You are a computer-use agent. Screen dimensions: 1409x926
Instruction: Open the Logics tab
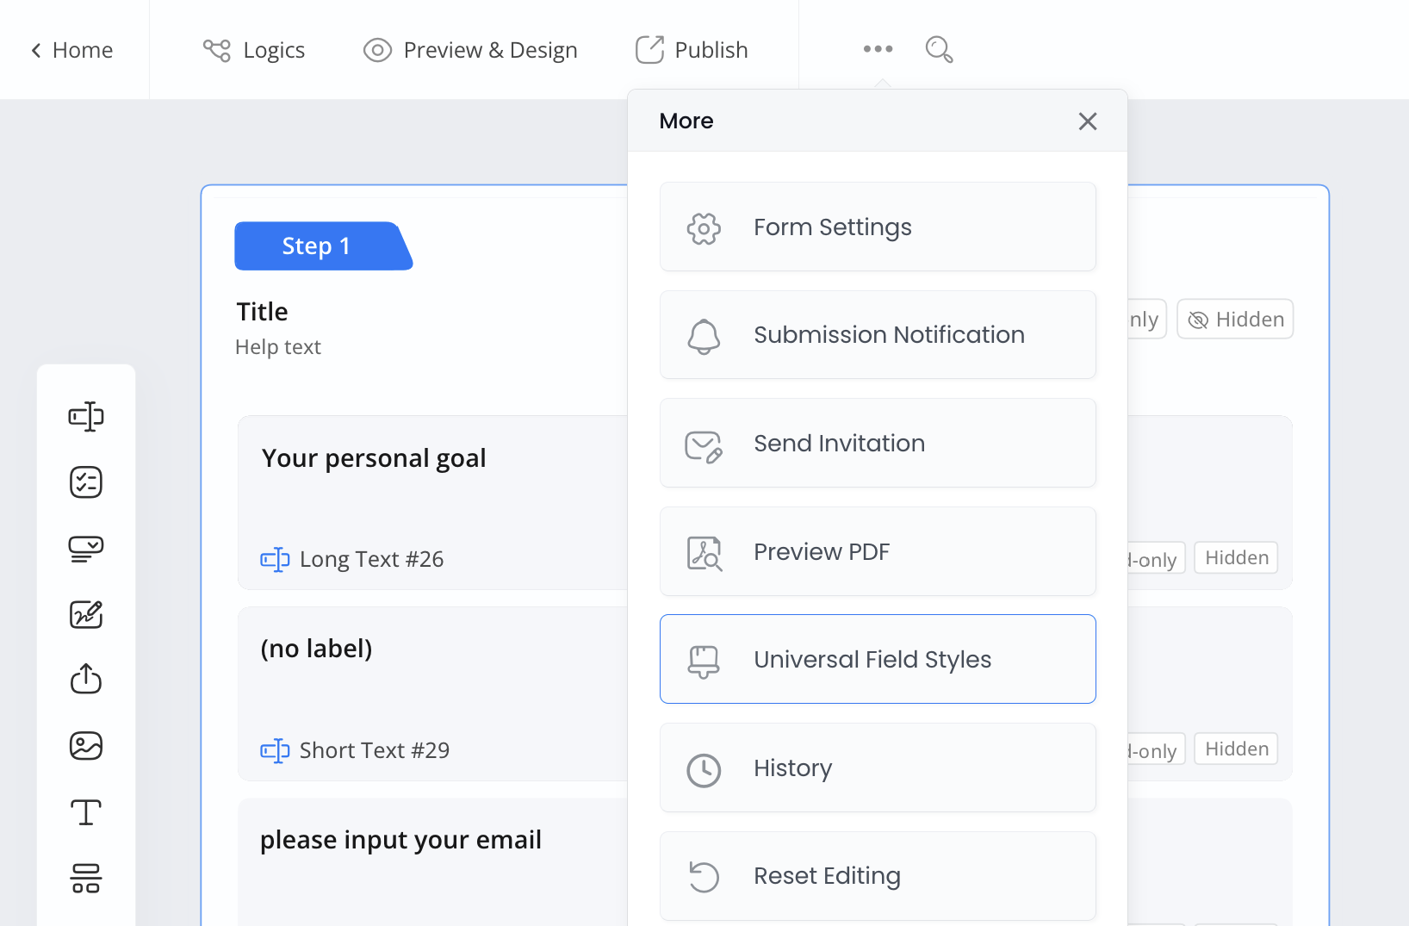click(254, 50)
